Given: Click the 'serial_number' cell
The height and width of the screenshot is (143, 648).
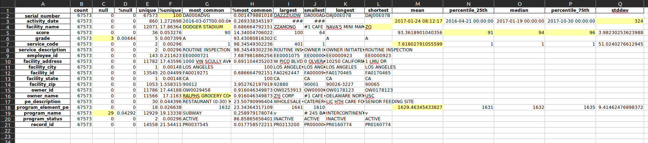Looking at the screenshot, I should click(x=43, y=16).
